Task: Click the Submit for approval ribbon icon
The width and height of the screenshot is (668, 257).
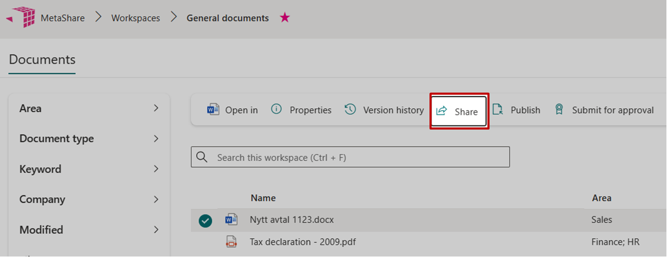Action: point(559,109)
